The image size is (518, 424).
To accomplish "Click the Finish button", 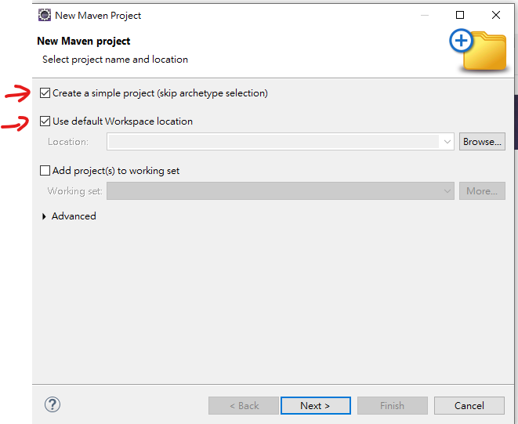I will coord(392,405).
